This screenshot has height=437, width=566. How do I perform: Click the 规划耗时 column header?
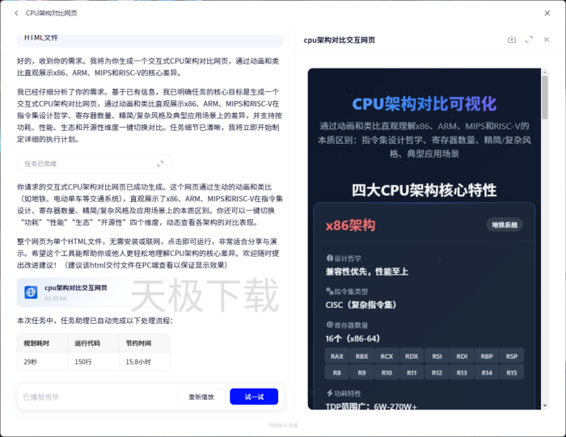pyautogui.click(x=43, y=342)
